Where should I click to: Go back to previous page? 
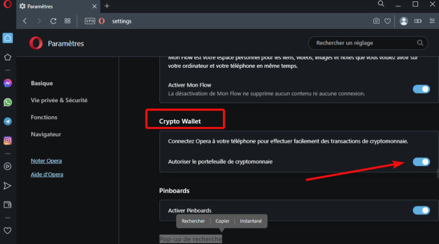pos(25,21)
